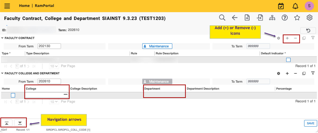Click Type column header
This screenshot has width=318, height=133.
[x=6, y=53]
